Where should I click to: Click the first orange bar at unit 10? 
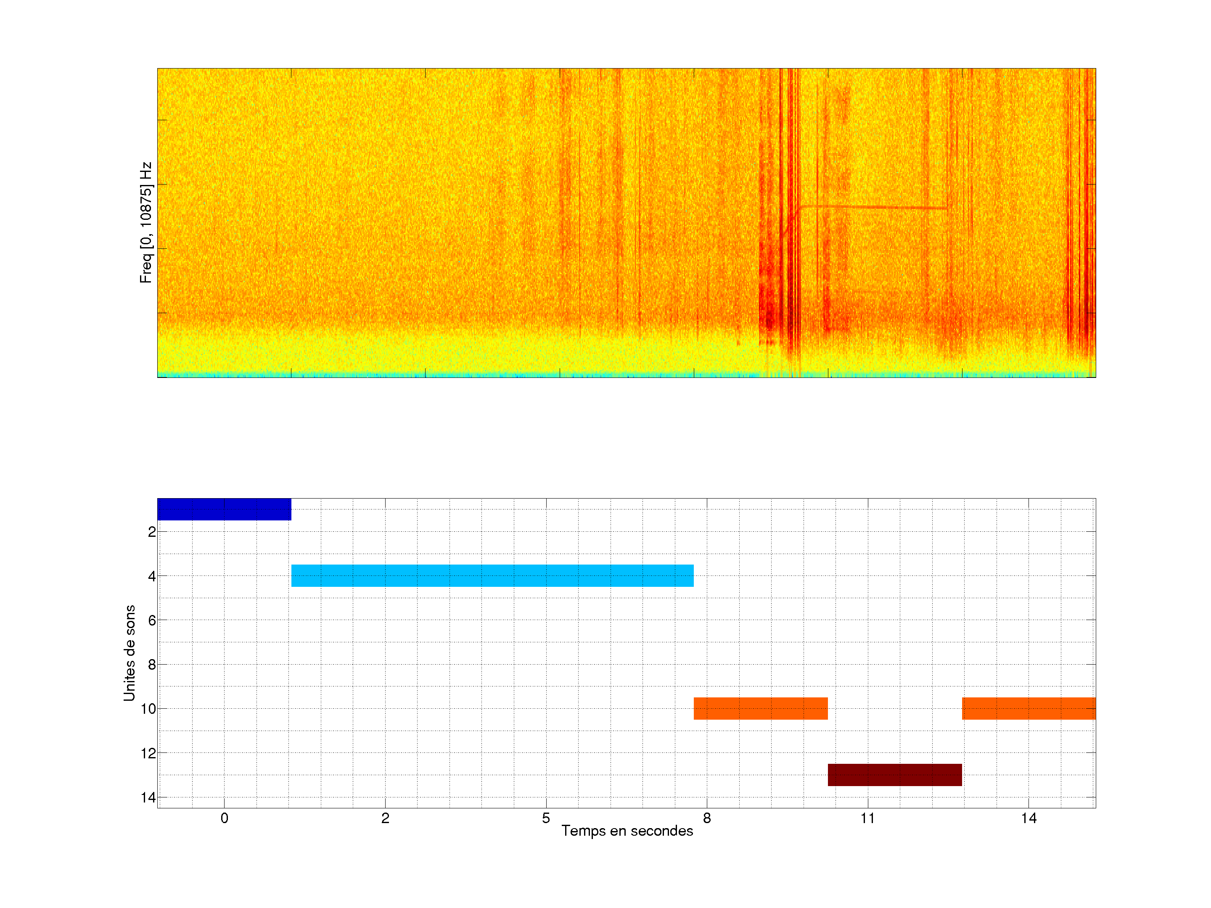click(x=760, y=708)
